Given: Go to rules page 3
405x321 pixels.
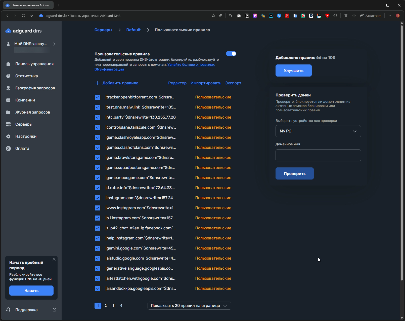Looking at the screenshot, I should coord(113,306).
